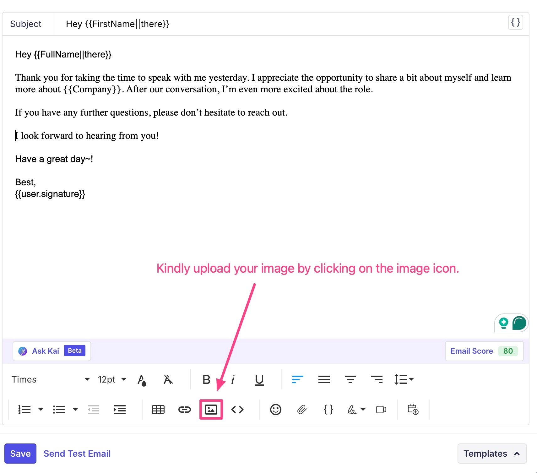
Task: Open the Times font family dropdown
Action: click(x=51, y=380)
